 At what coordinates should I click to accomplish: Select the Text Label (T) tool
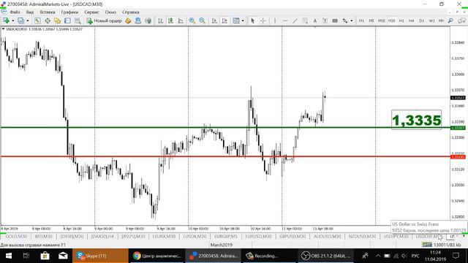coord(325,20)
